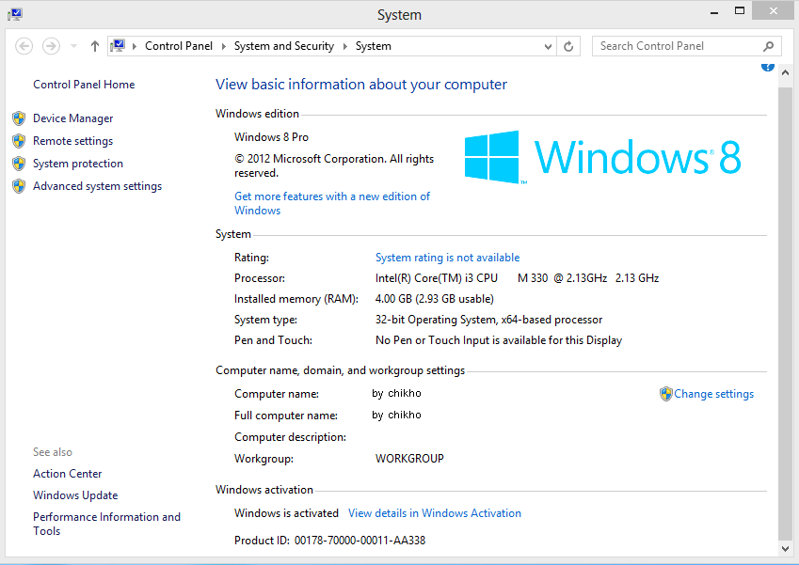The height and width of the screenshot is (565, 799).
Task: Click 'Windows is activated' text
Action: (x=286, y=513)
